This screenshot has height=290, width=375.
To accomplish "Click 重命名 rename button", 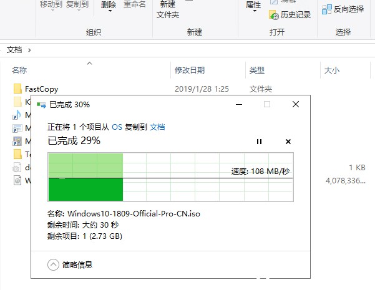I will pos(135,4).
